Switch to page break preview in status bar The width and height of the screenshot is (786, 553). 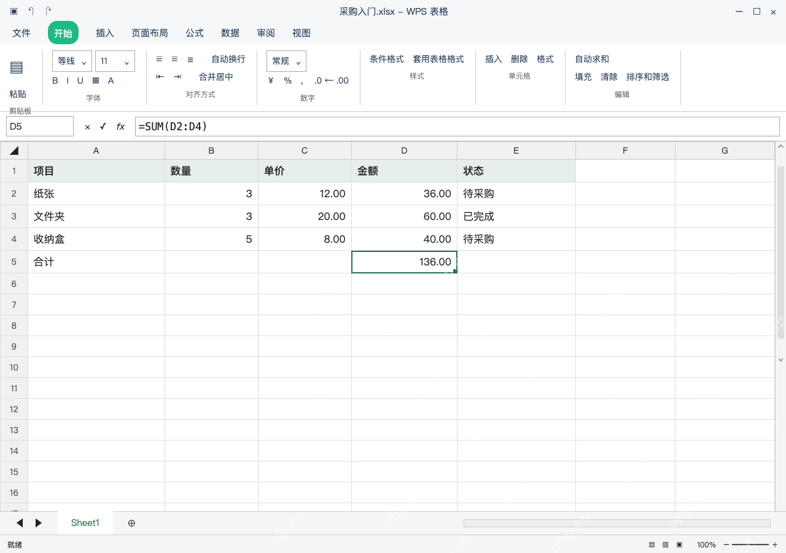tap(679, 544)
